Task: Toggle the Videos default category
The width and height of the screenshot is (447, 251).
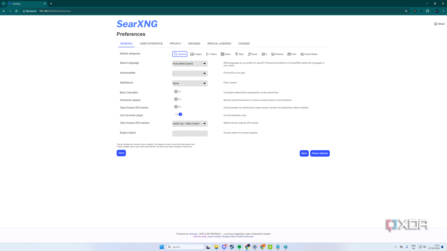Action: click(211, 54)
